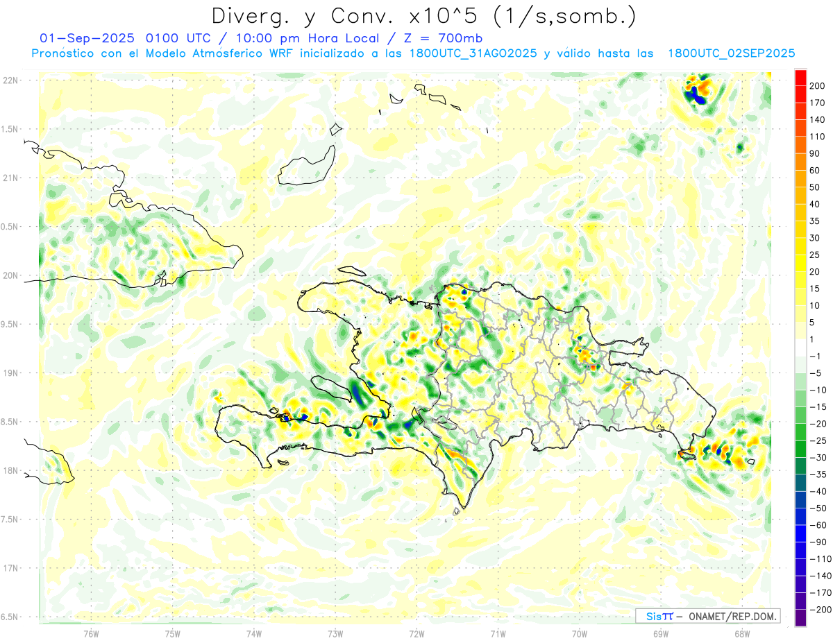Select the '74W' longitude label
This screenshot has height=643, width=833.
[254, 633]
